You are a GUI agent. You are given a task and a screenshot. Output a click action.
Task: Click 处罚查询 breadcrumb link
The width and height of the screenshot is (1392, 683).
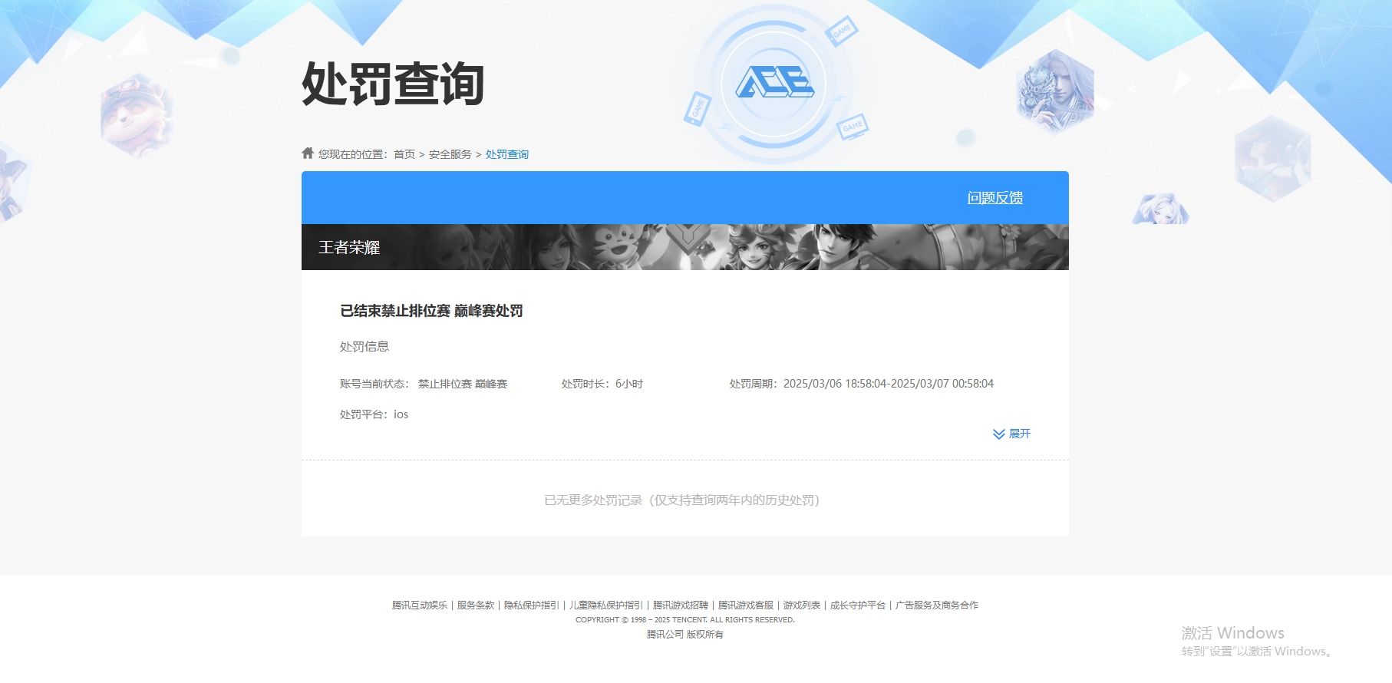pyautogui.click(x=506, y=154)
